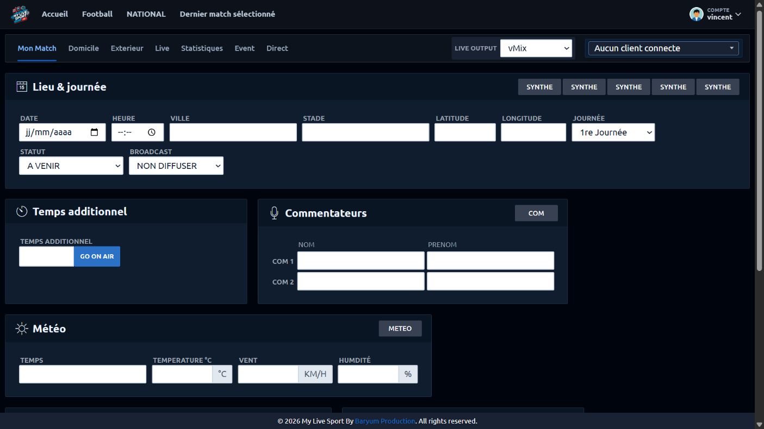The image size is (764, 429).
Task: Open the Live Output vMix dropdown
Action: 536,48
